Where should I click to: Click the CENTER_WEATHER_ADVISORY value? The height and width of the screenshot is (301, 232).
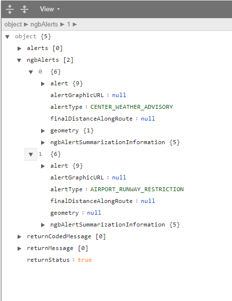point(132,107)
